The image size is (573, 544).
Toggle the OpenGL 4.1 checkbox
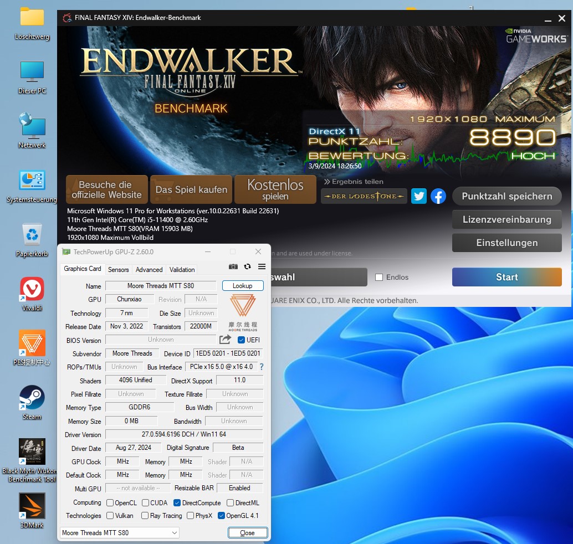coord(221,516)
